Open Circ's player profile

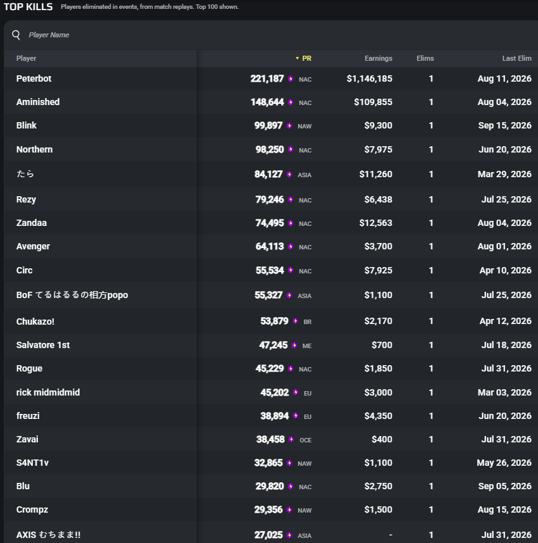pyautogui.click(x=25, y=270)
